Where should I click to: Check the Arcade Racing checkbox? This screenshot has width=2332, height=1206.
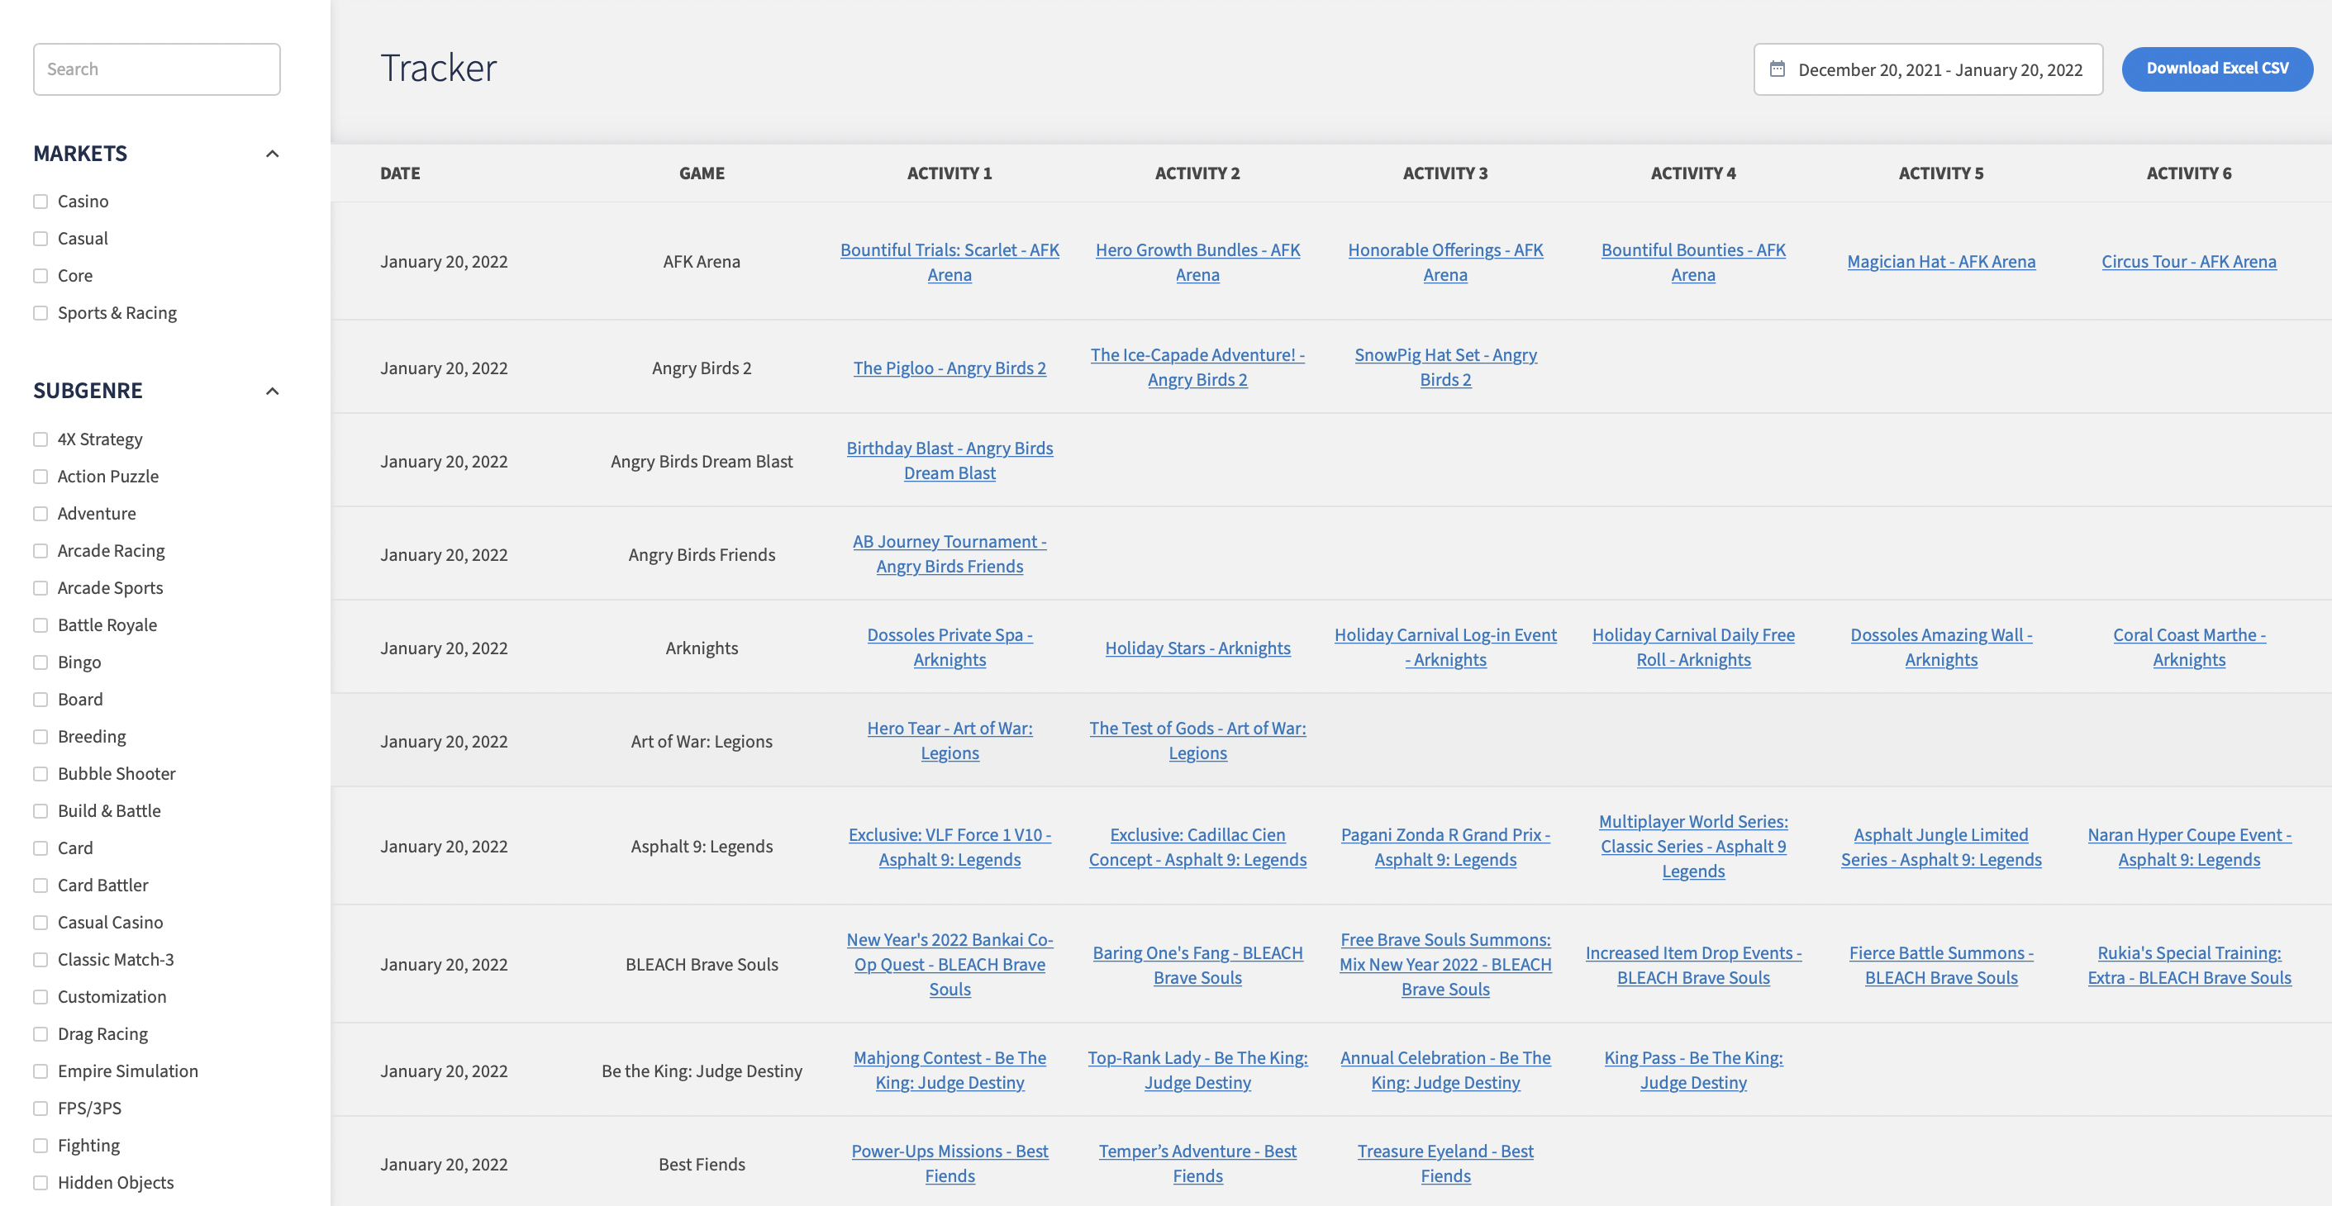pos(40,551)
